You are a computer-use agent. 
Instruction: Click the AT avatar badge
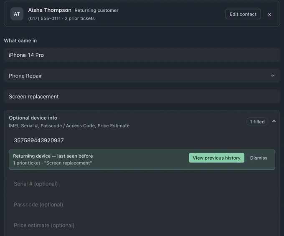(x=17, y=14)
